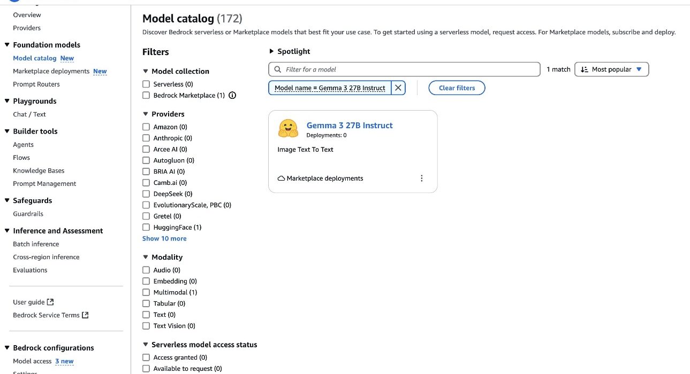
Task: Click the Filter for a model search field
Action: [404, 69]
